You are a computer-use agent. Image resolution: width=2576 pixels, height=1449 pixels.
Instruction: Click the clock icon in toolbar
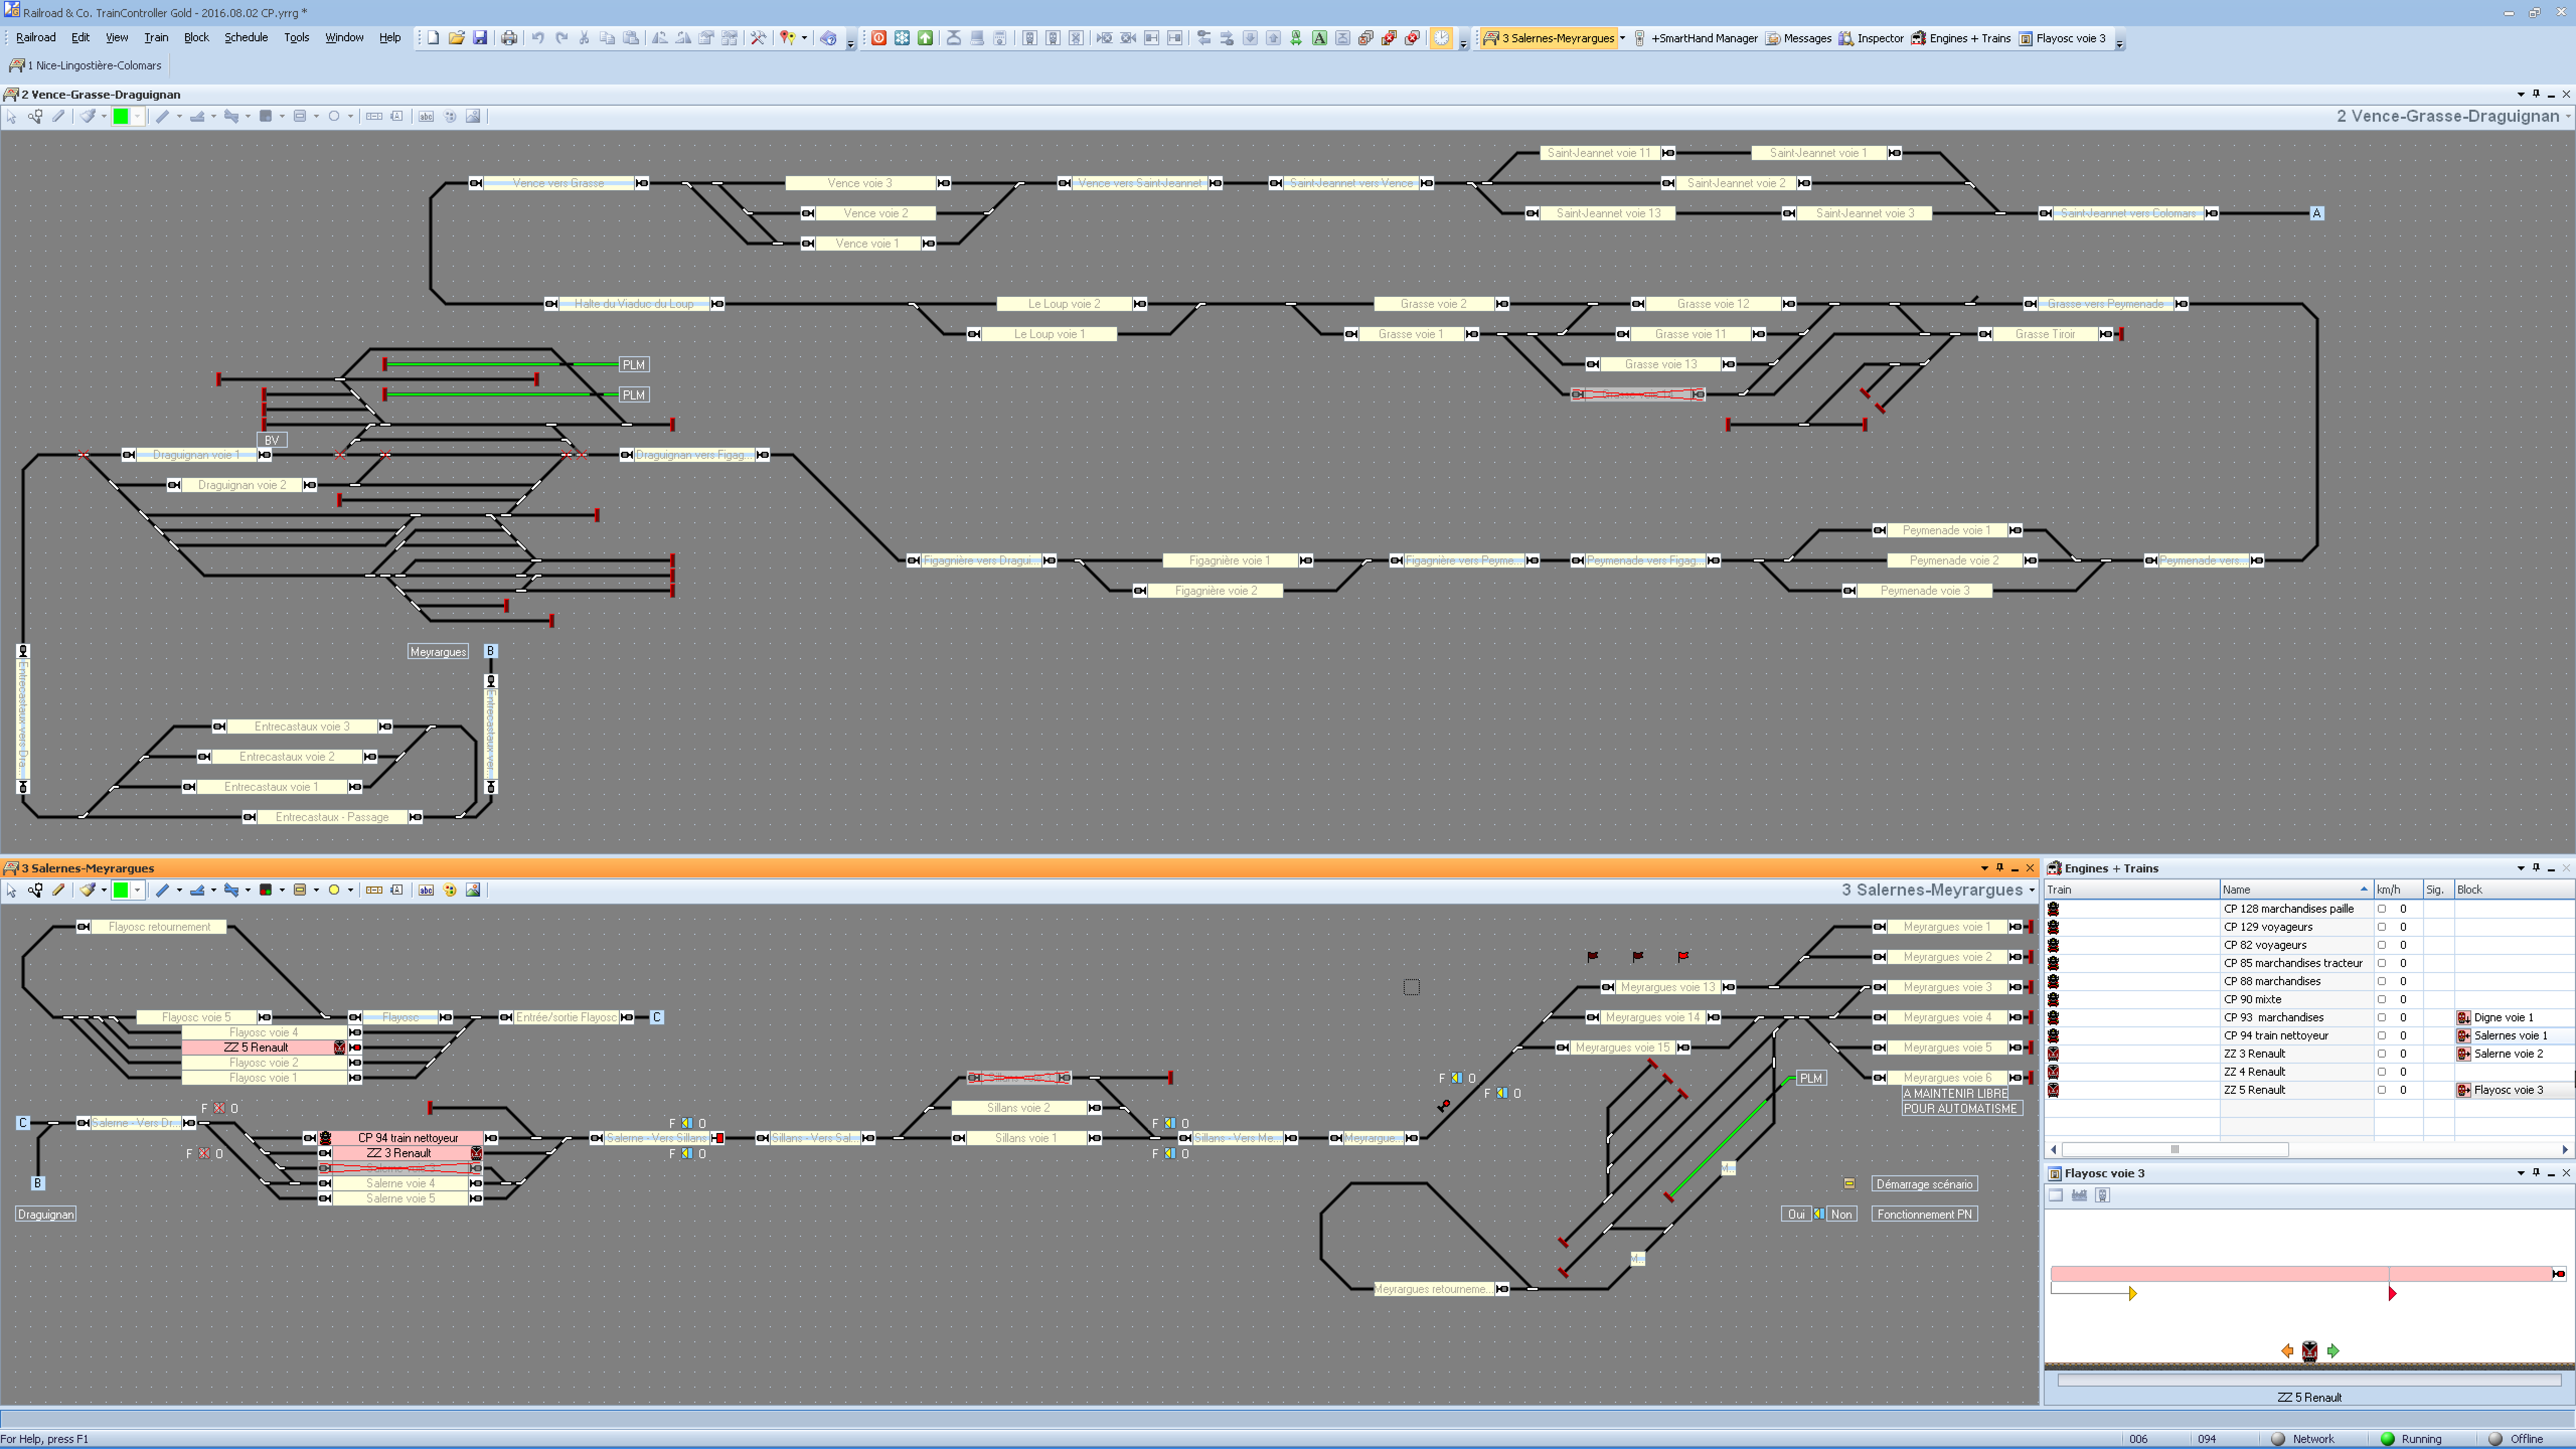(x=1441, y=38)
